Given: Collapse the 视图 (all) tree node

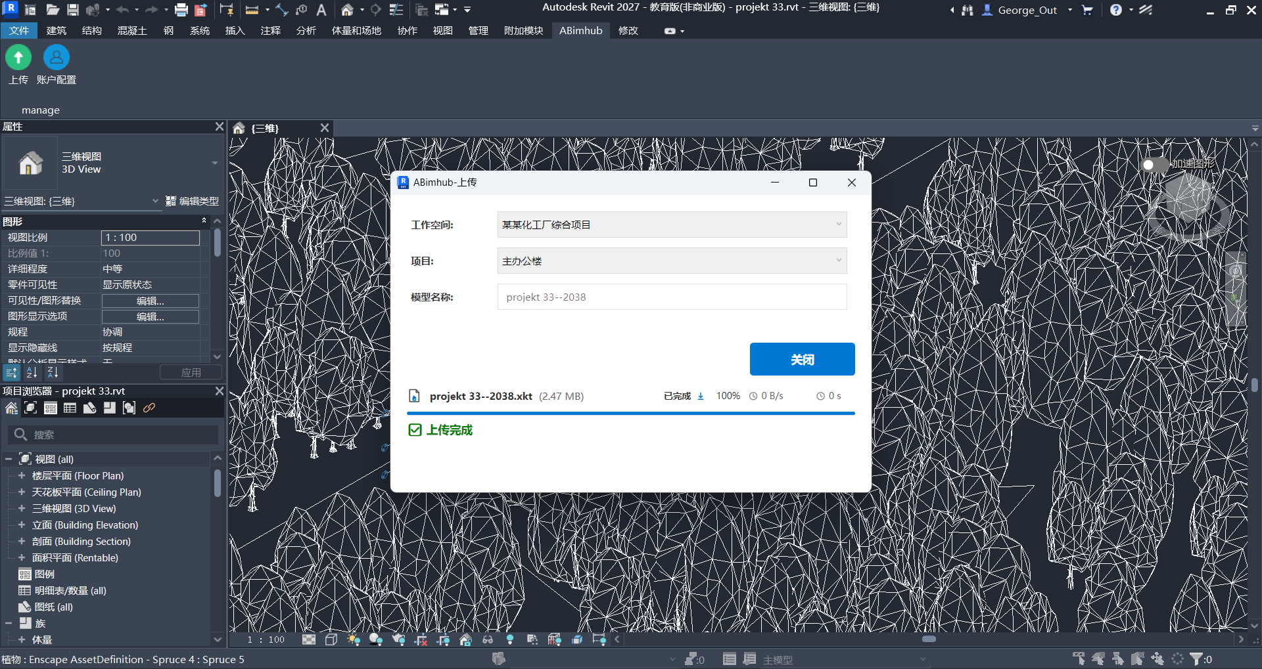Looking at the screenshot, I should [x=9, y=459].
